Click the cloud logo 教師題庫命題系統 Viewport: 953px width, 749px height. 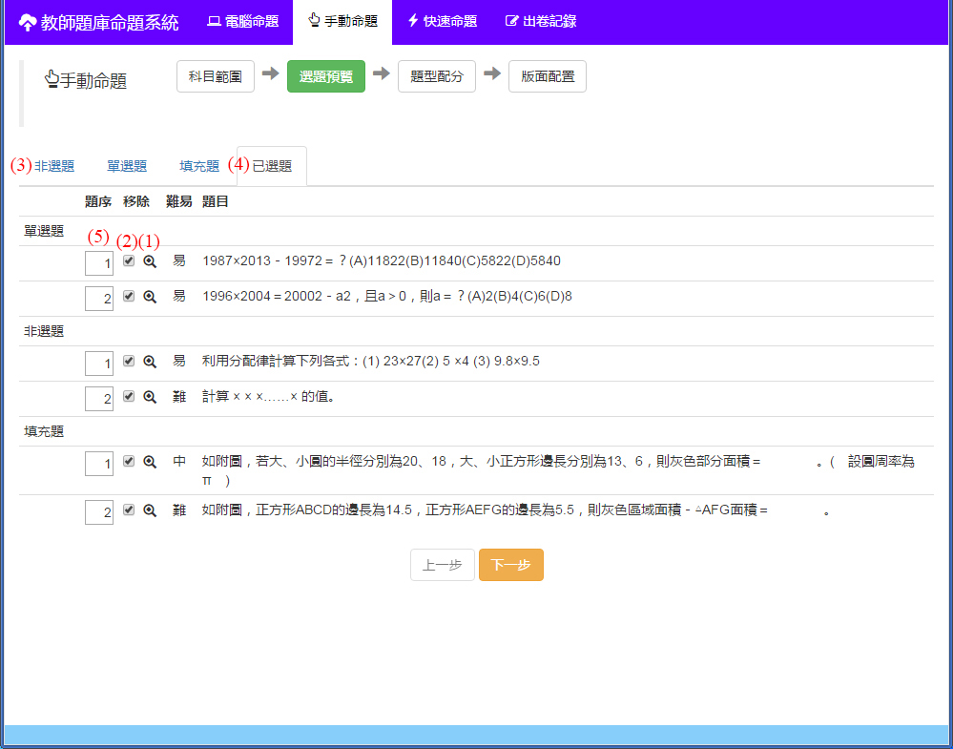[x=98, y=23]
